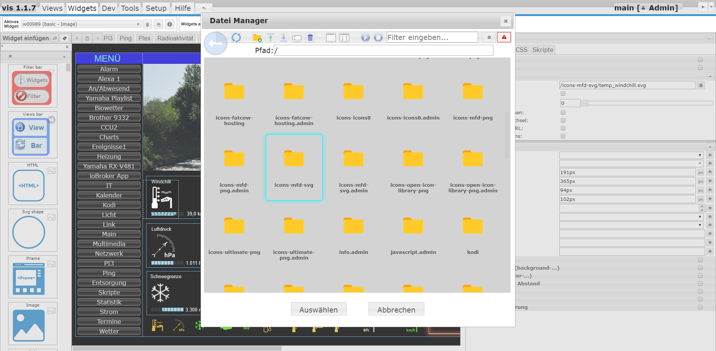The height and width of the screenshot is (351, 716).
Task: Click the search icon beside Widget einfügen
Action: pyautogui.click(x=55, y=38)
